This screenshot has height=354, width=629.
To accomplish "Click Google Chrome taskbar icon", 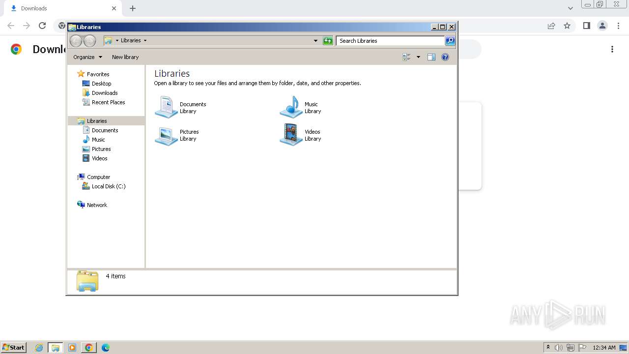I will coord(88,348).
